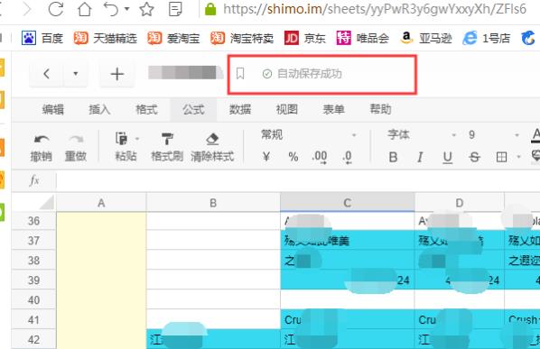
Task: Apply % percent format
Action: tap(293, 157)
